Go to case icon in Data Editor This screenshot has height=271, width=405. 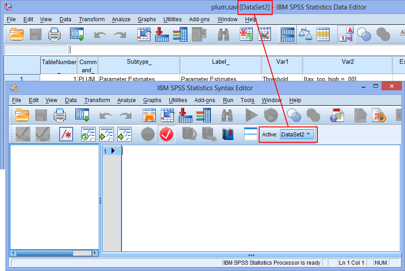tap(144, 34)
